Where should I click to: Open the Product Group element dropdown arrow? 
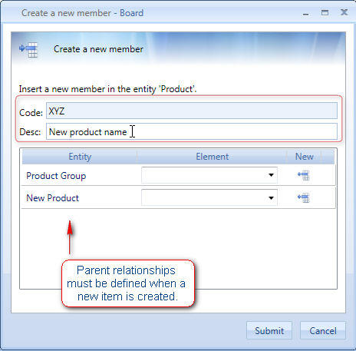[x=271, y=175]
